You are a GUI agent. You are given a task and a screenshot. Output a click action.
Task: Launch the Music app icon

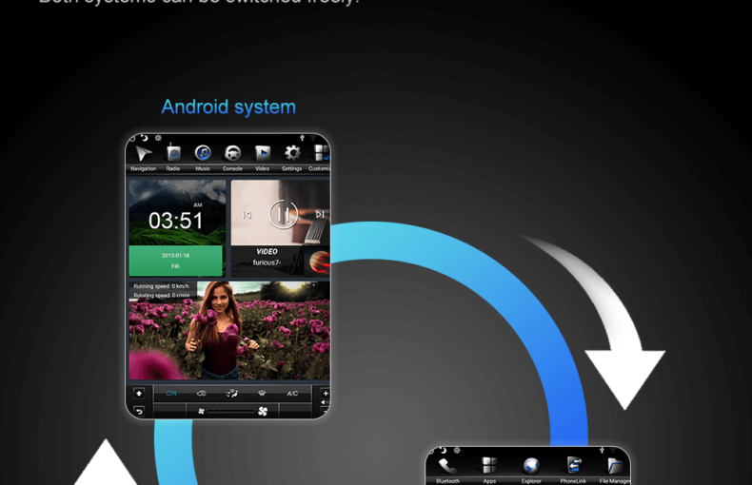click(x=203, y=153)
